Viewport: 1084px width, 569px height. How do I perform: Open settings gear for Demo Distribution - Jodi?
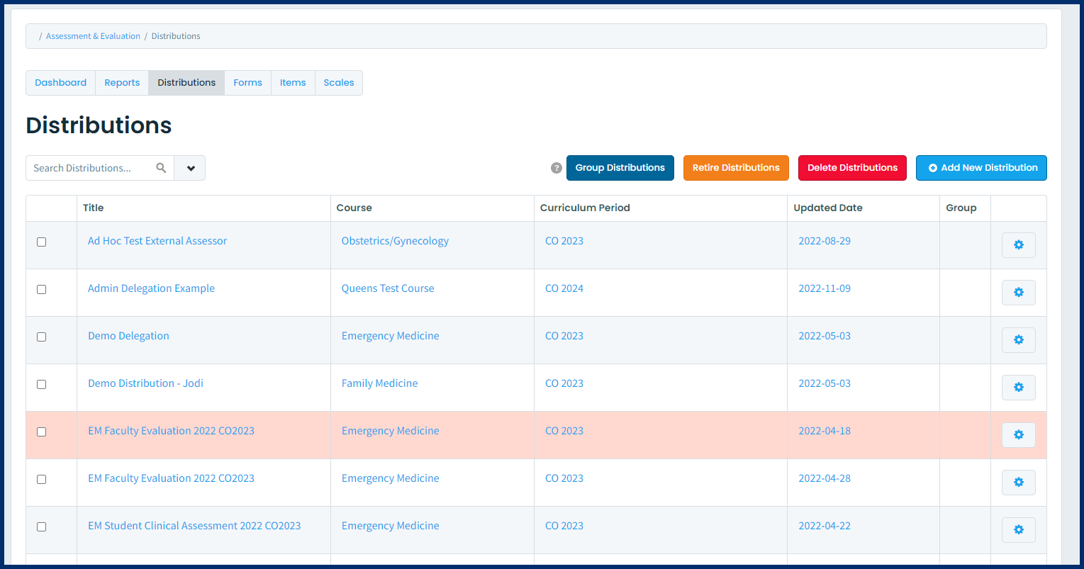coord(1018,388)
